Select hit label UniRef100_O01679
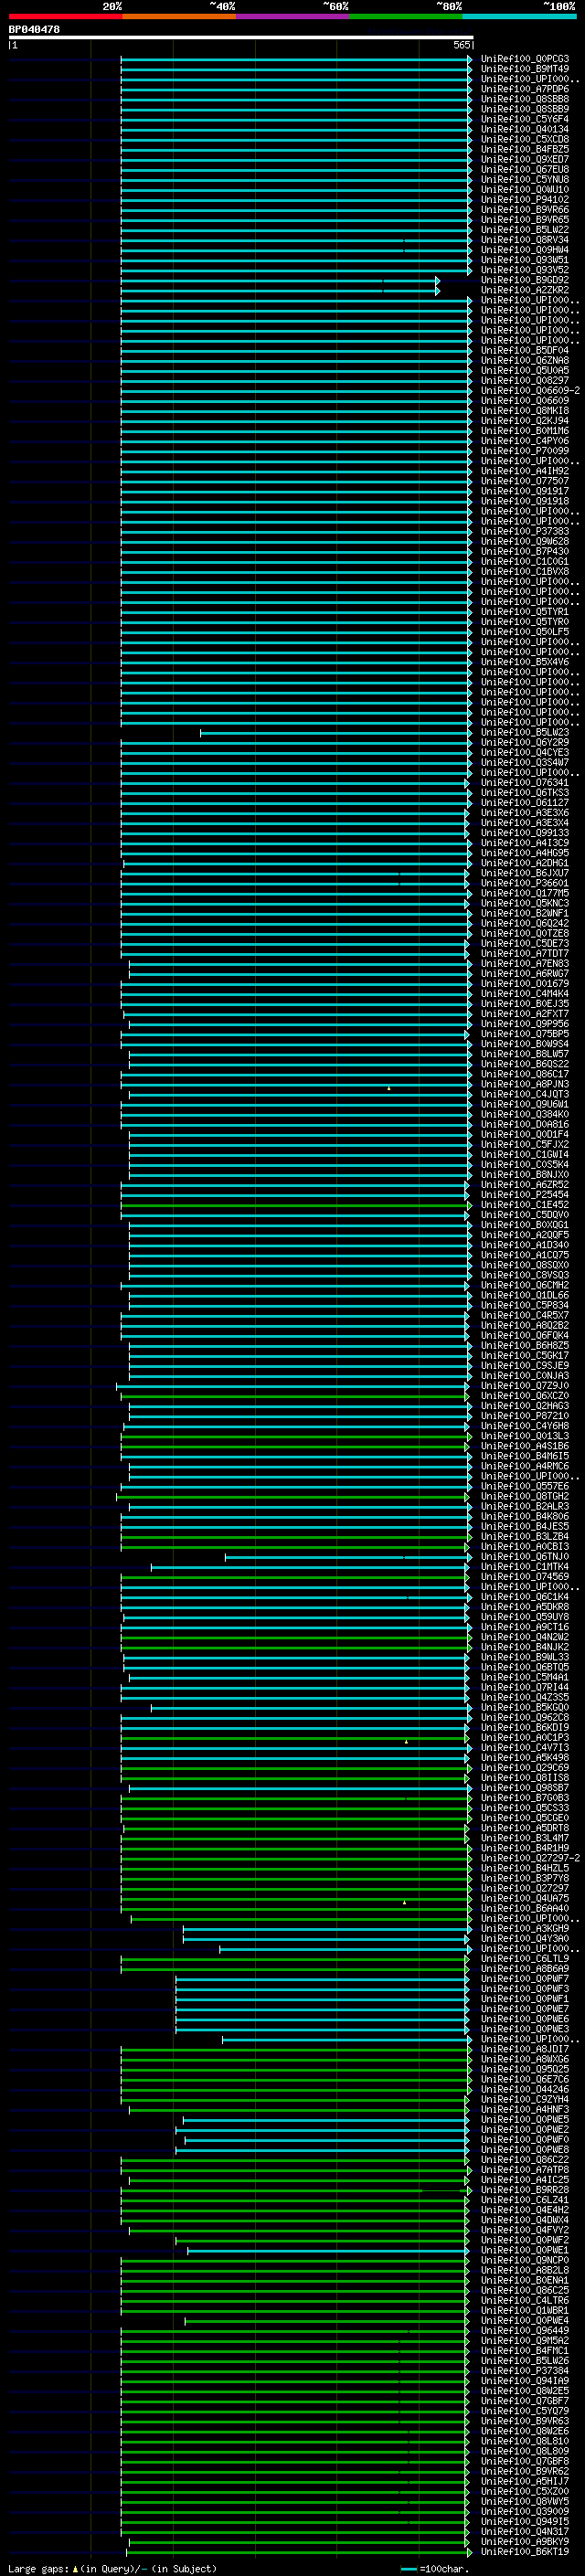Image resolution: width=585 pixels, height=2576 pixels. click(x=525, y=984)
